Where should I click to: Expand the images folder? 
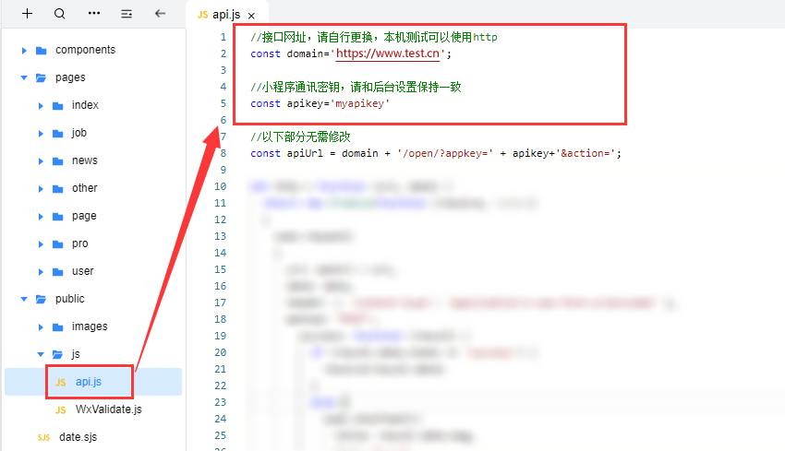[42, 326]
